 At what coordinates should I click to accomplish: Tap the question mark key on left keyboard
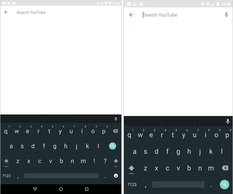(x=105, y=161)
